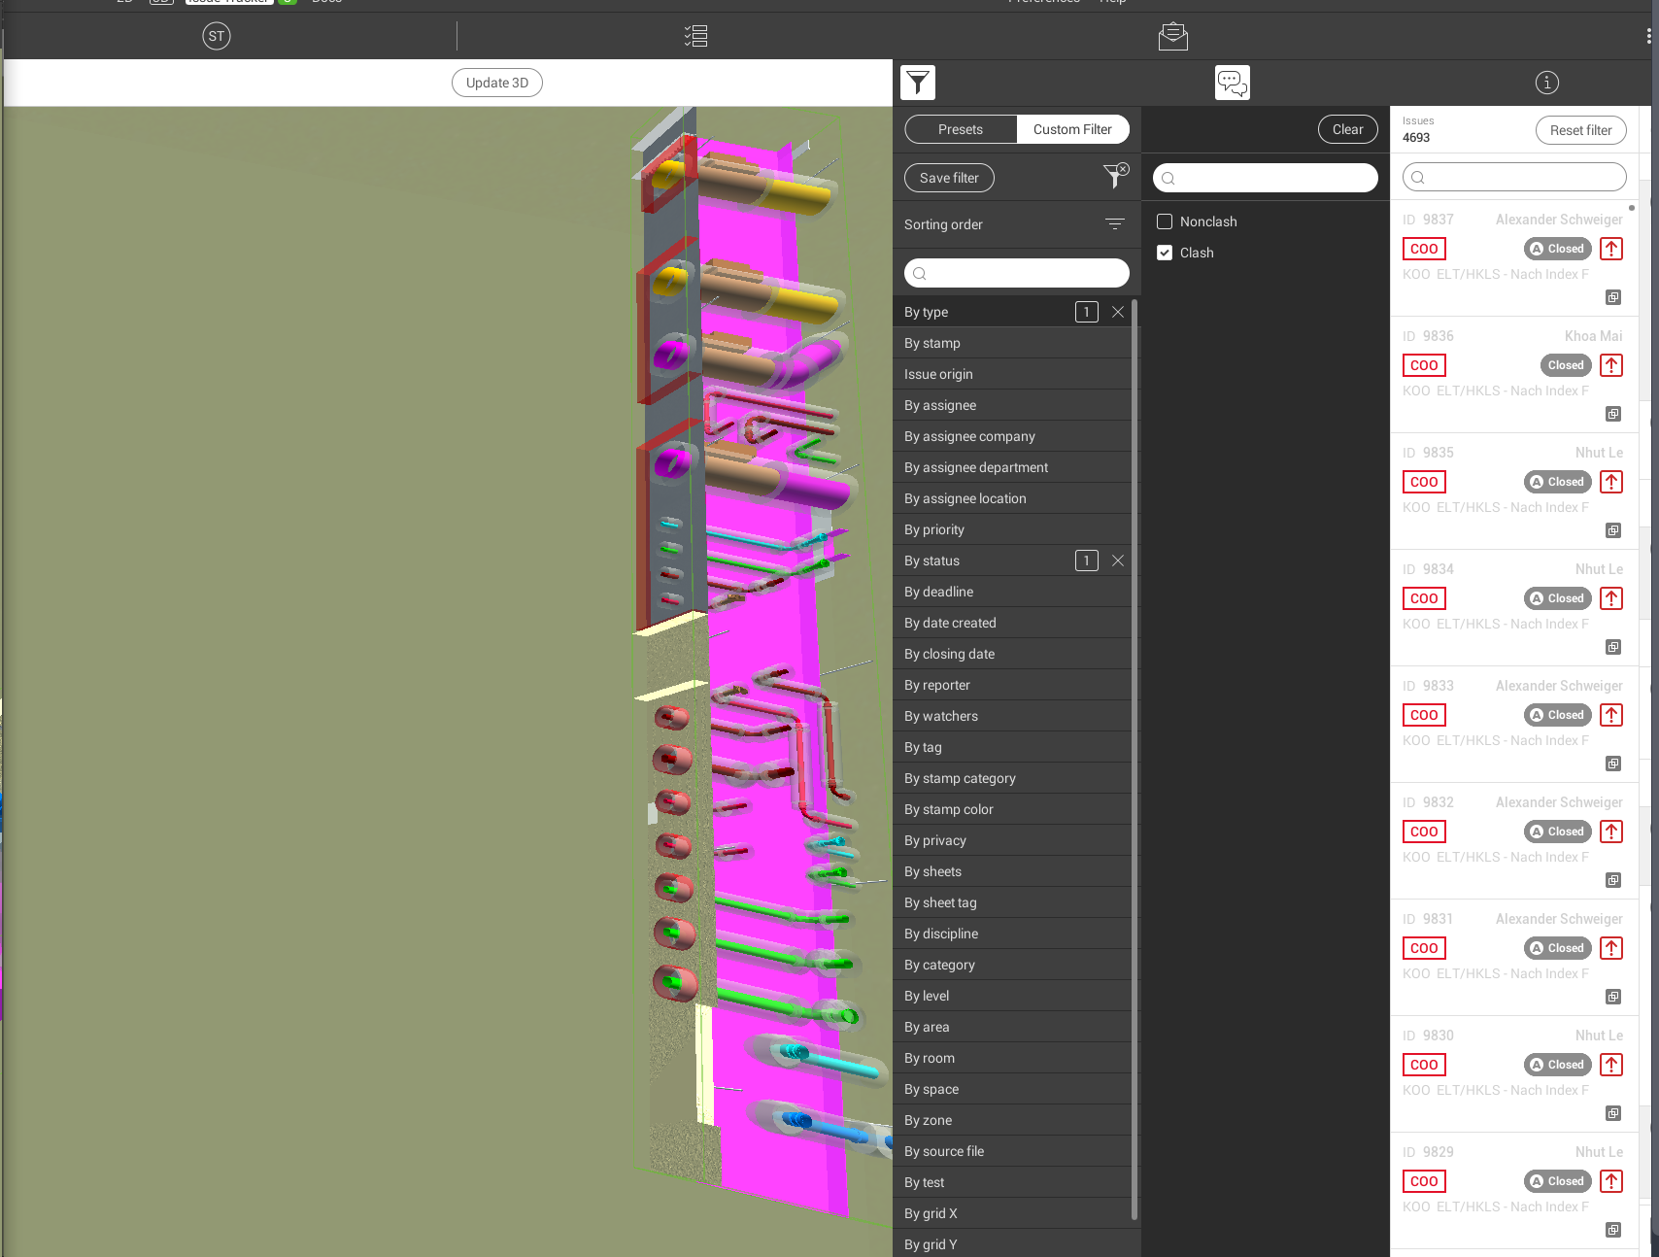Open the checklist icon in top toolbar
1659x1257 pixels.
coord(695,37)
